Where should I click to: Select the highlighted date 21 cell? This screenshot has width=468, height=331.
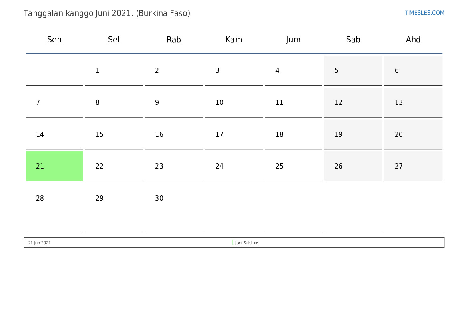54,166
